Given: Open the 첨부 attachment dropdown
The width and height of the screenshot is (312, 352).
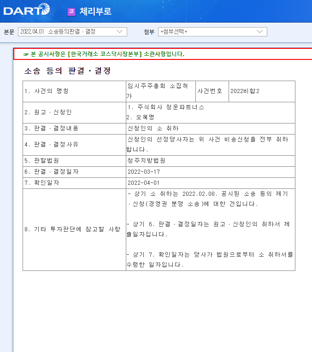Looking at the screenshot, I should (x=212, y=32).
